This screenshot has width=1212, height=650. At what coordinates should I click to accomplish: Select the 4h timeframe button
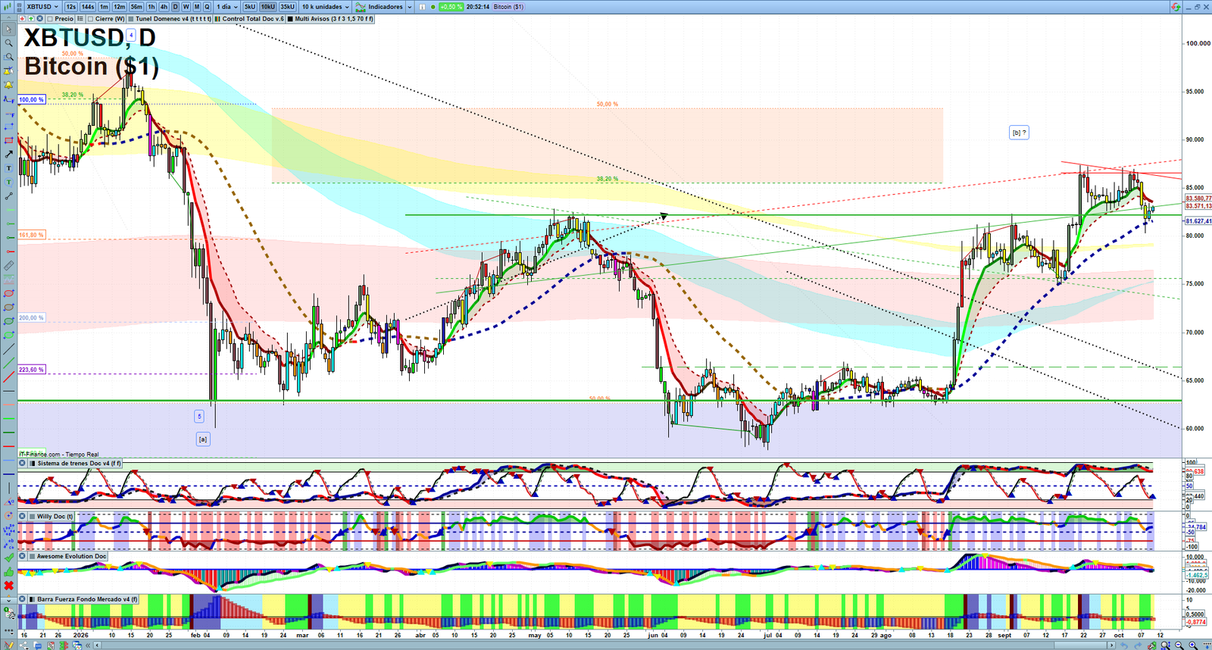pyautogui.click(x=164, y=7)
